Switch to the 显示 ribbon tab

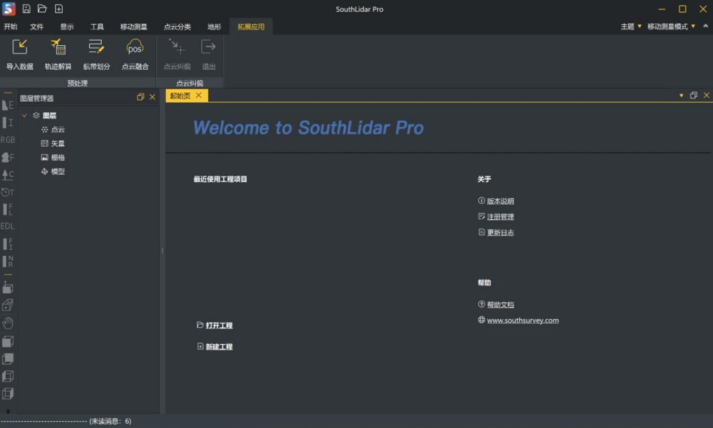click(x=67, y=27)
